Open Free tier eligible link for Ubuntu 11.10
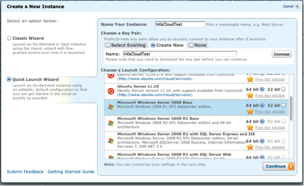The width and height of the screenshot is (304, 186). click(270, 95)
